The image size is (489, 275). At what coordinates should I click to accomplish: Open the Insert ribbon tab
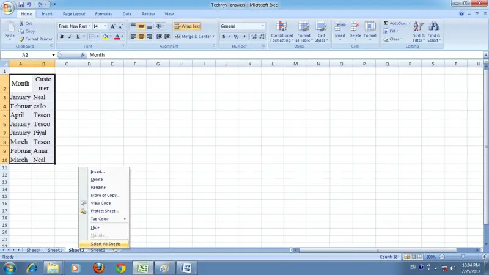click(x=47, y=14)
